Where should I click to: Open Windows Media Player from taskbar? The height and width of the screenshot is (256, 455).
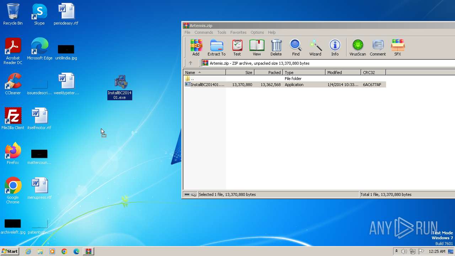pos(52,251)
